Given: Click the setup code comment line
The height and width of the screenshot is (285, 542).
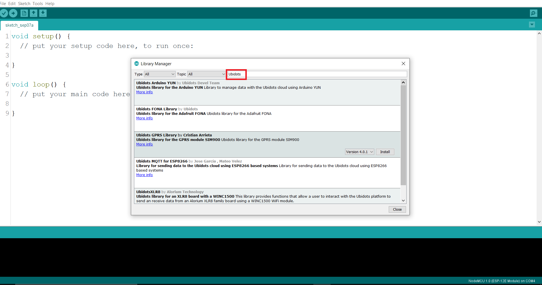Looking at the screenshot, I should 107,46.
